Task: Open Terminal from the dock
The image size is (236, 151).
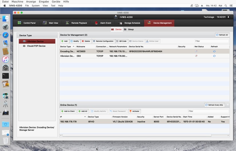Action: pos(5,76)
